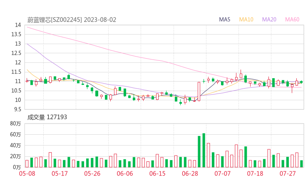Click the 07-18 date label

coord(255,173)
